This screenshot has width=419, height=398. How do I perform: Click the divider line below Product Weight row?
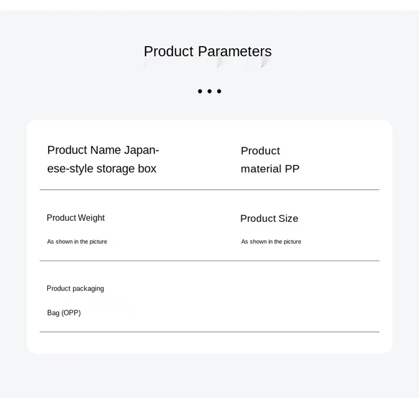coord(210,261)
